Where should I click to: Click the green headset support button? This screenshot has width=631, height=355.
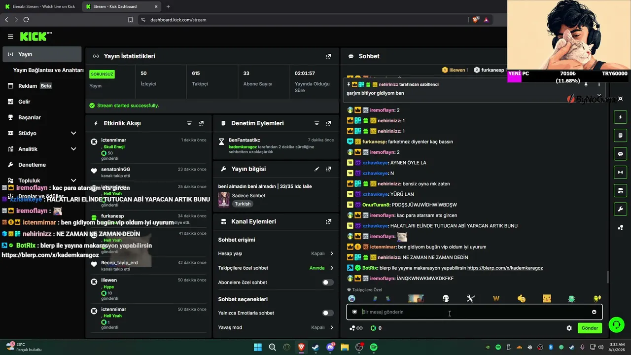616,324
